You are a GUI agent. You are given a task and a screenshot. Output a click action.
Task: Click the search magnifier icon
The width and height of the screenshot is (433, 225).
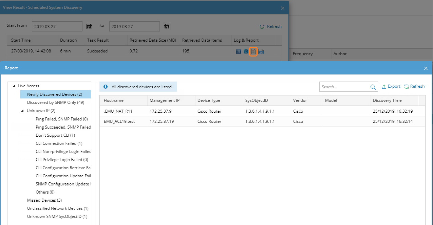click(x=373, y=87)
